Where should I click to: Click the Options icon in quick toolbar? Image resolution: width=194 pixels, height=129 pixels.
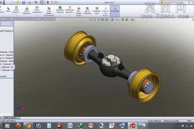coord(56,2)
